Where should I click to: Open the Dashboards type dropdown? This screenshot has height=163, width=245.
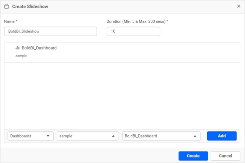tap(31, 136)
